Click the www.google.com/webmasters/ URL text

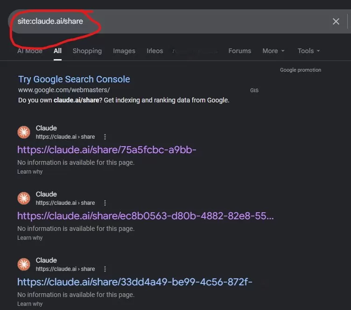[x=64, y=90]
